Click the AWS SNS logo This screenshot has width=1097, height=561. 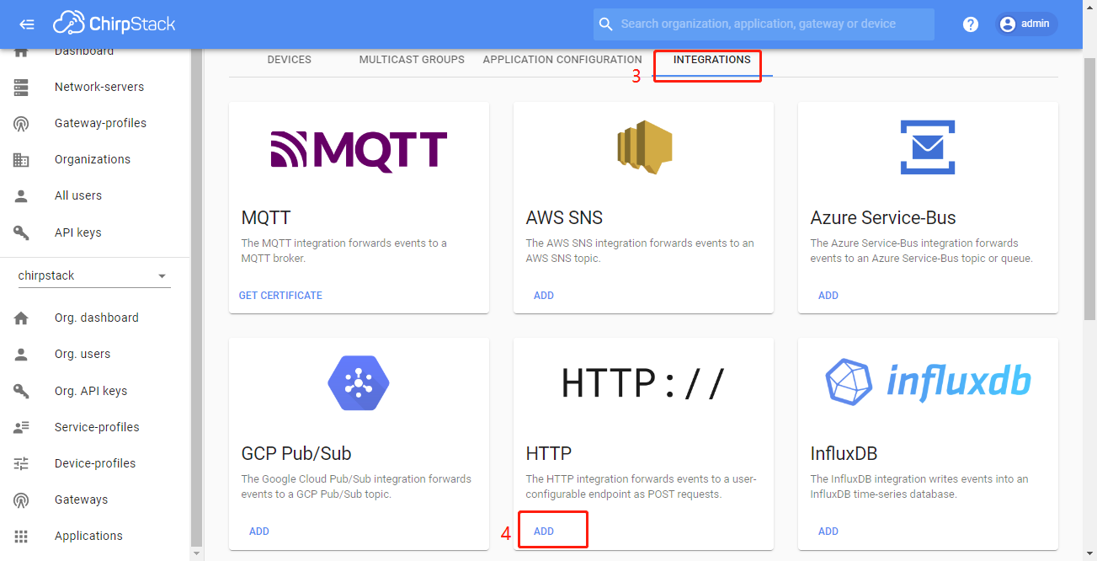pos(643,147)
